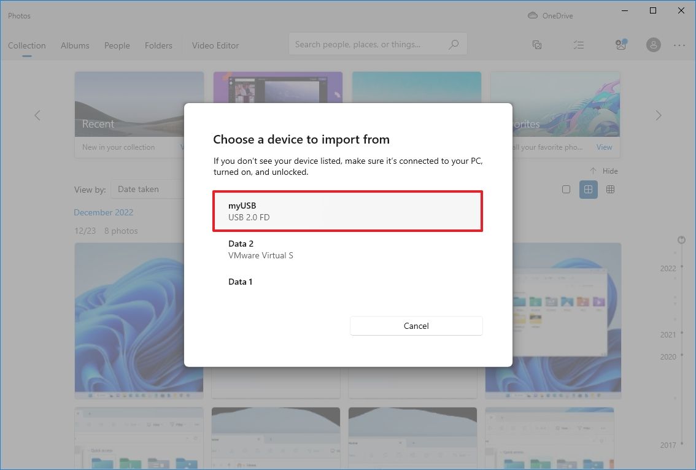Image resolution: width=696 pixels, height=470 pixels.
Task: Open the Video Editor tab
Action: 215,45
